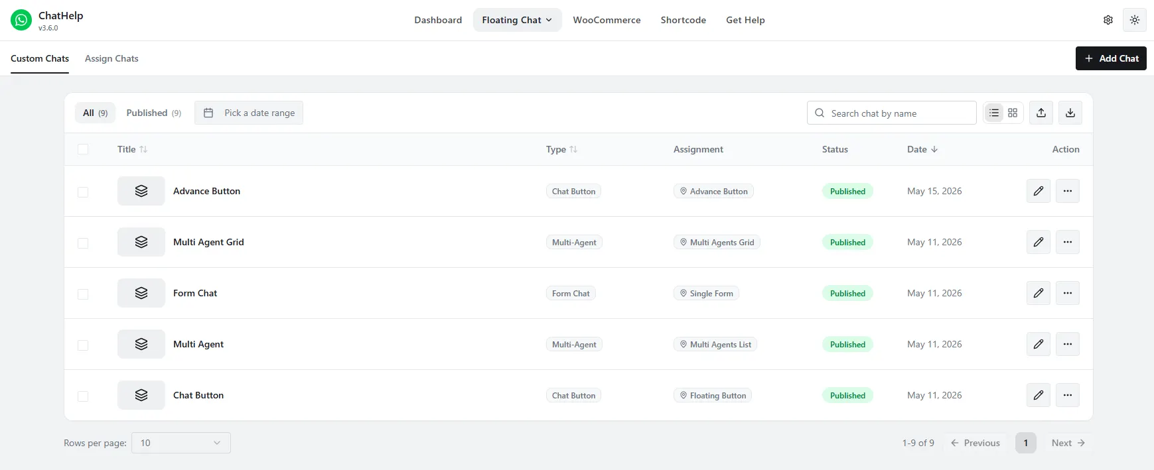
Task: Filter by All (9) chats
Action: click(96, 113)
